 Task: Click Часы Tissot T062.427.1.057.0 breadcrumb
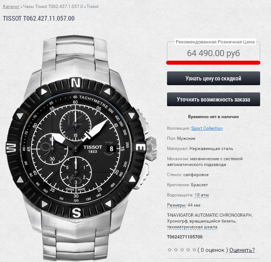53,7
